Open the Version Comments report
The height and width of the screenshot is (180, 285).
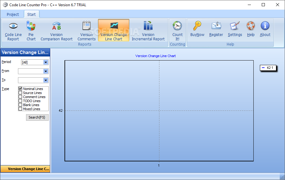pyautogui.click(x=87, y=30)
